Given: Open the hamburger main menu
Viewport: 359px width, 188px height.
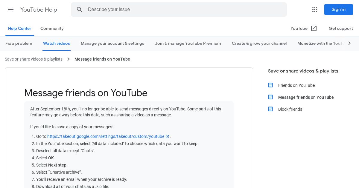Looking at the screenshot, I should point(11,10).
